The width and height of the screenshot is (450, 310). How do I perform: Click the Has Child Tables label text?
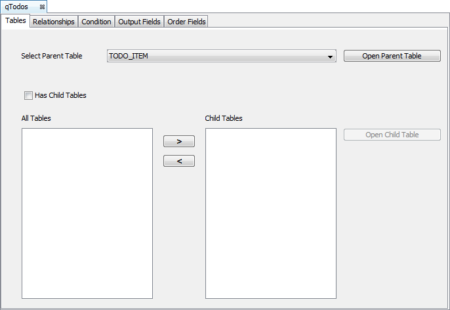coord(60,95)
